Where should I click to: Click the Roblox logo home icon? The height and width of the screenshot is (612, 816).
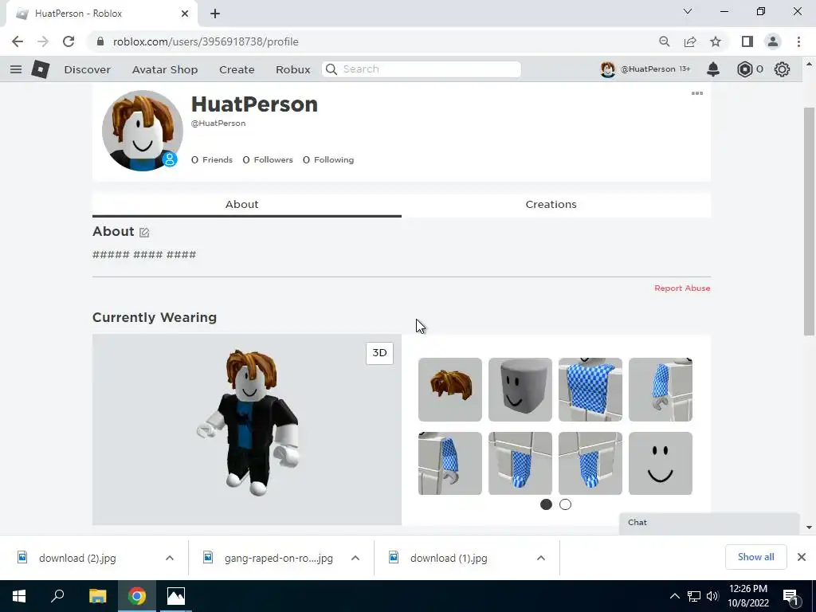40,69
